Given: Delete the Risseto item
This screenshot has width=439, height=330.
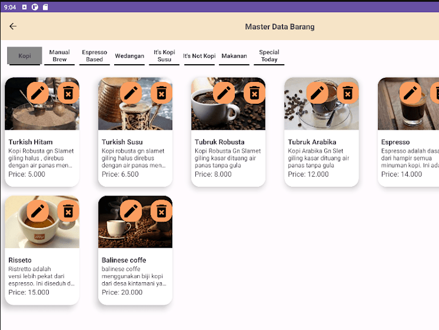Looking at the screenshot, I should click(x=68, y=211).
